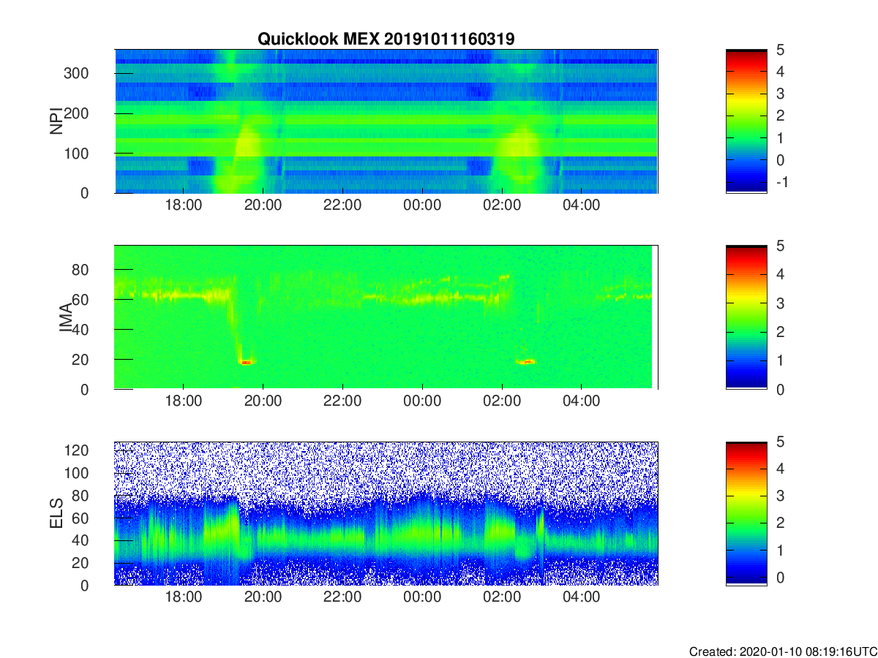Click the 20:00 tick label of the ELS panel

[263, 597]
